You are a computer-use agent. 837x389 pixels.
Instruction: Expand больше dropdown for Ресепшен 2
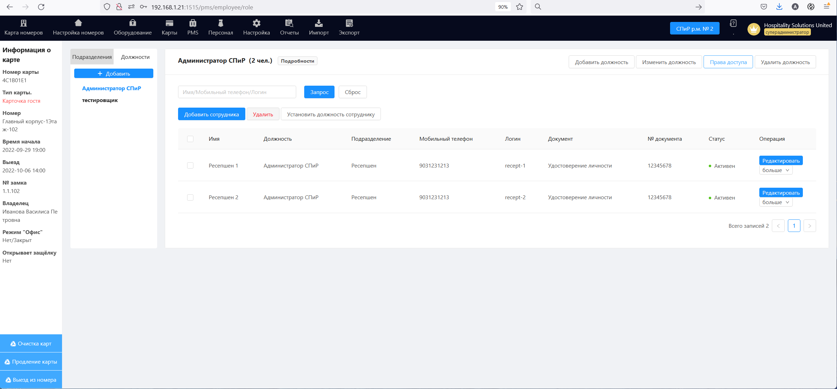[x=776, y=202]
